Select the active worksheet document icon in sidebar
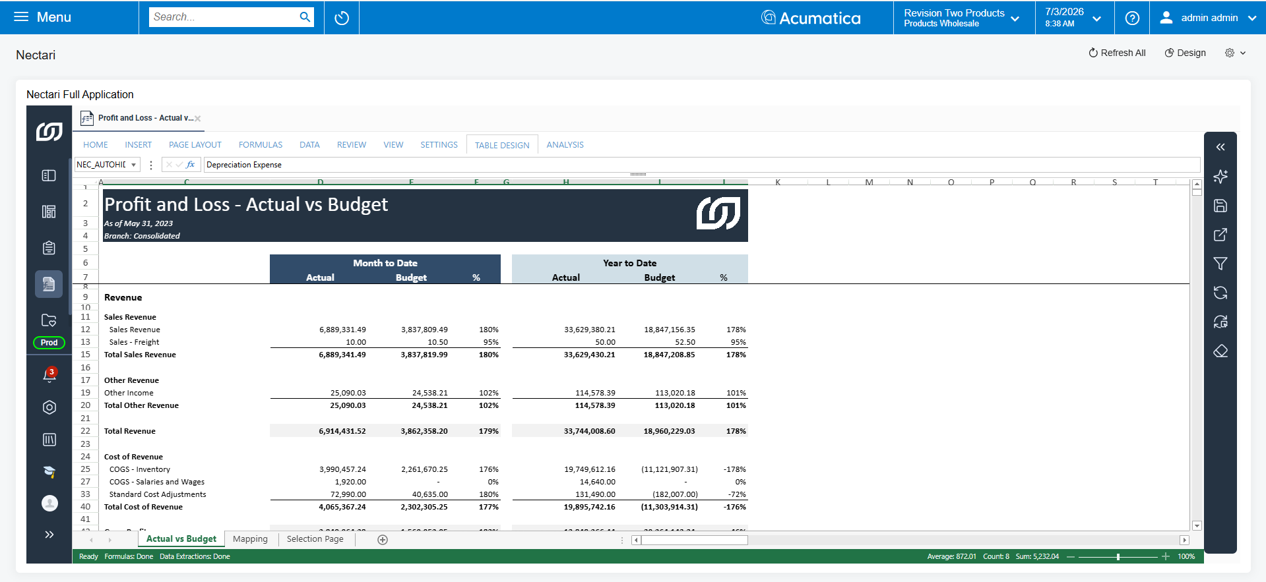 [49, 284]
